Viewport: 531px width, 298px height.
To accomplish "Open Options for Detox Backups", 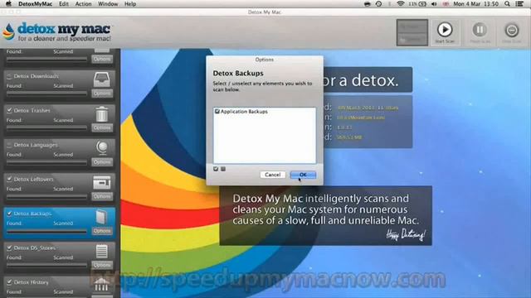I will click(x=102, y=231).
